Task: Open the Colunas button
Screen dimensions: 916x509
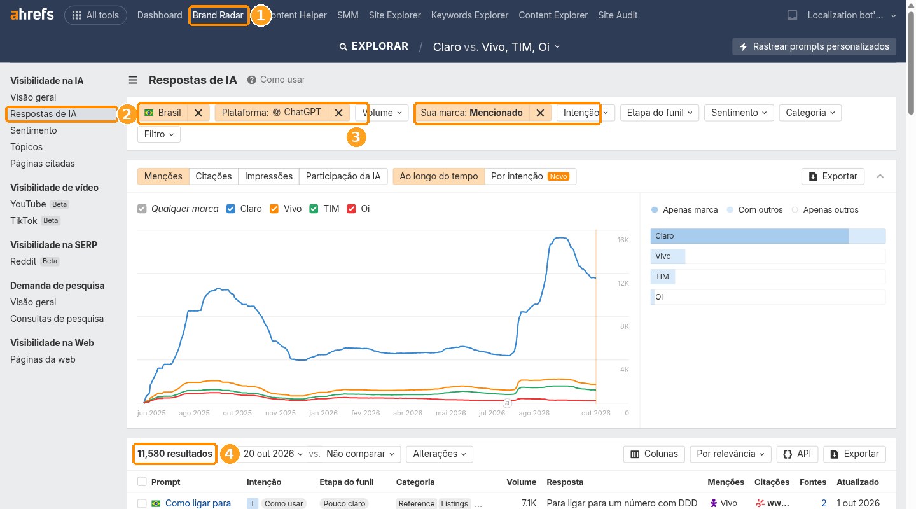Action: [x=655, y=454]
